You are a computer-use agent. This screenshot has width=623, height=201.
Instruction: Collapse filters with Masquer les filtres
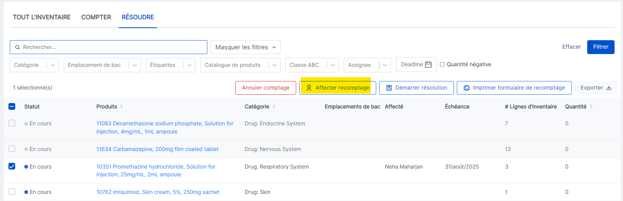[x=245, y=47]
